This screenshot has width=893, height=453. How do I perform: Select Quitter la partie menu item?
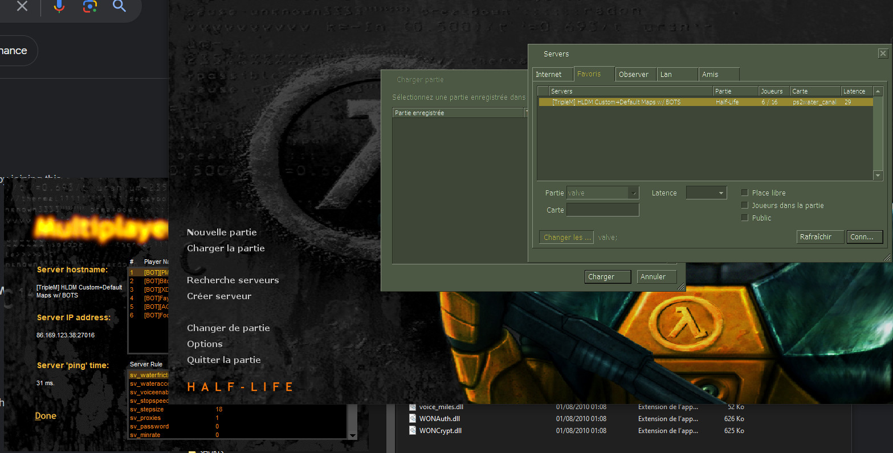224,360
